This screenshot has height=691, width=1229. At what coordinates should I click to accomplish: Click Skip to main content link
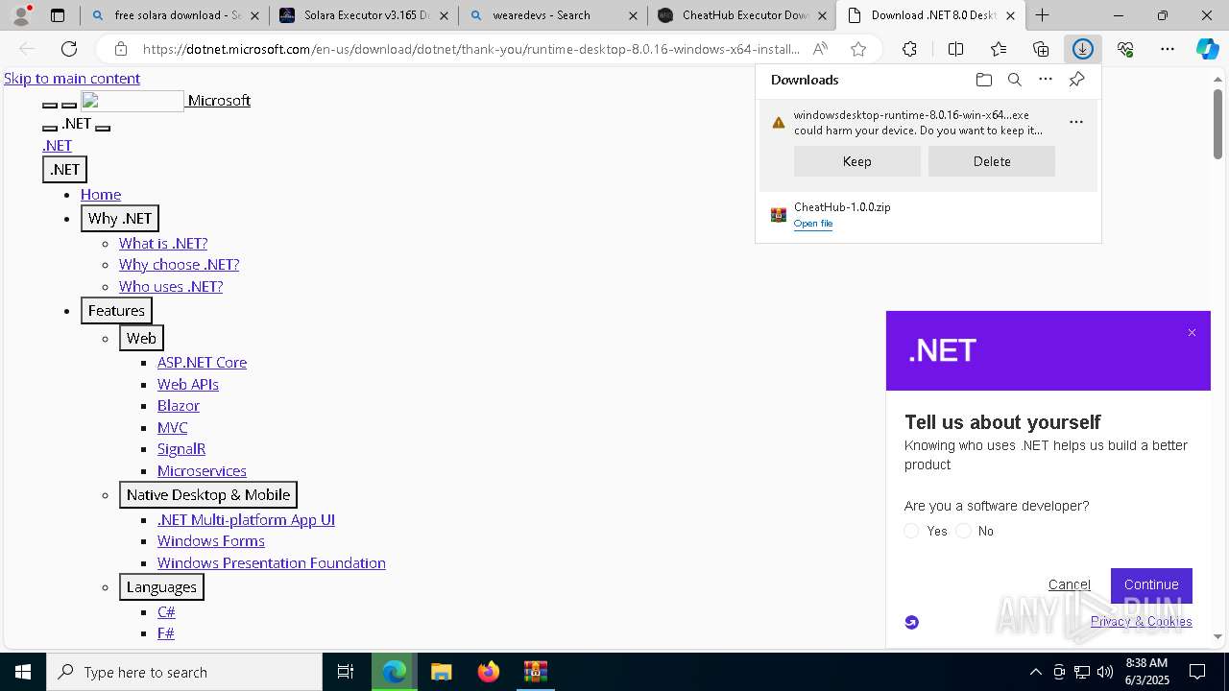72,79
